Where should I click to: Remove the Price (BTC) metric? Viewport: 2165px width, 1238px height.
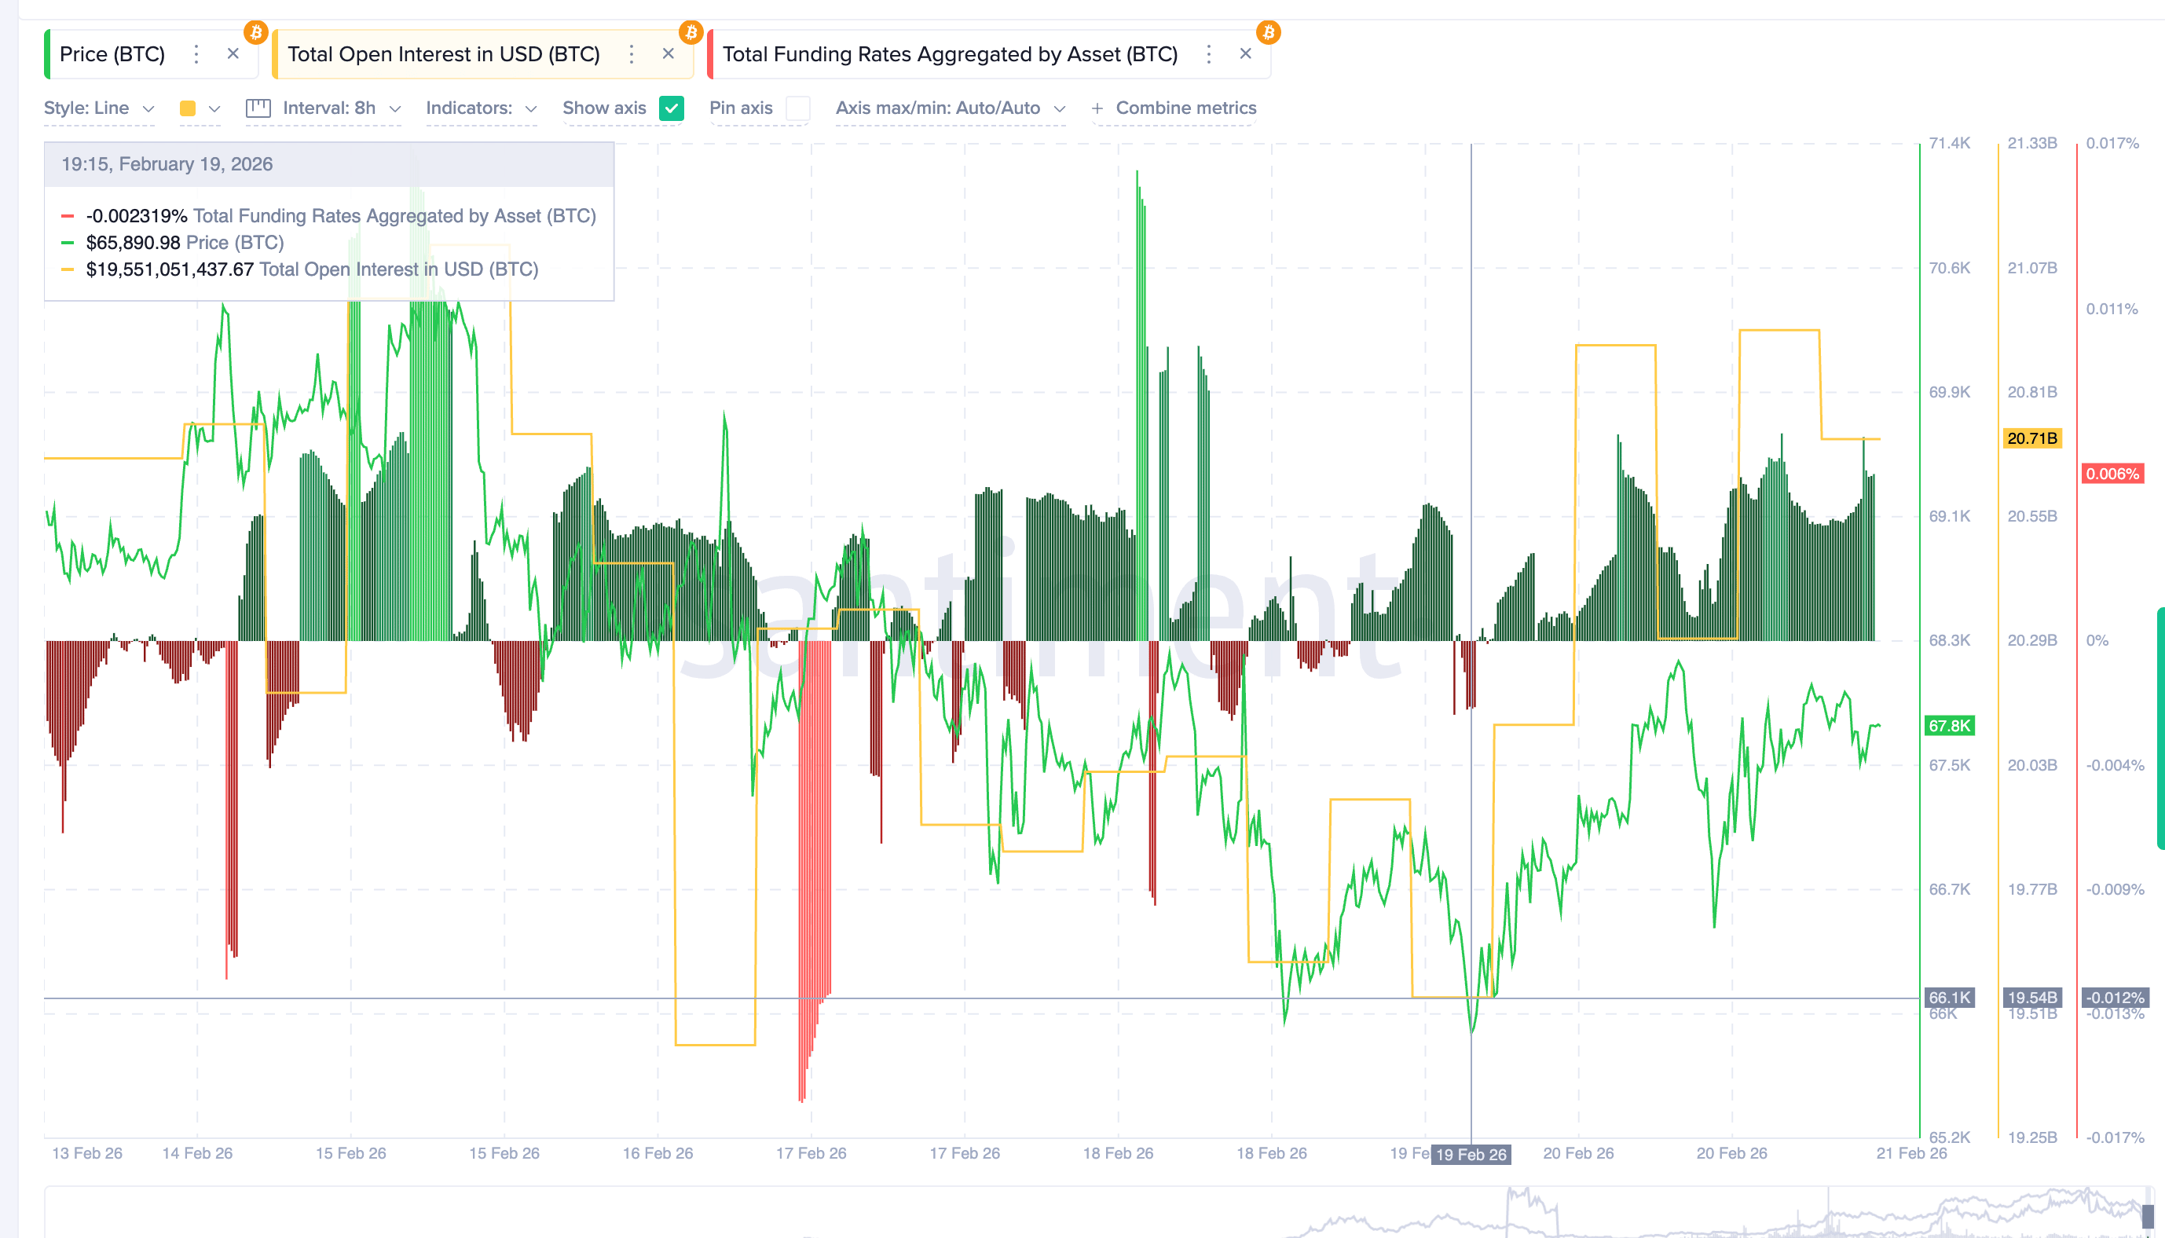(233, 53)
